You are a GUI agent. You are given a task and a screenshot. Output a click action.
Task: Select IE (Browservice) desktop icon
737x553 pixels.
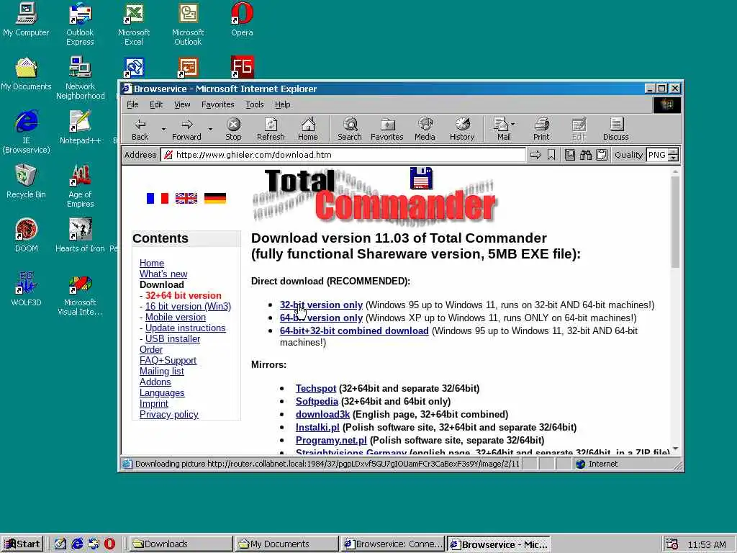(x=27, y=132)
